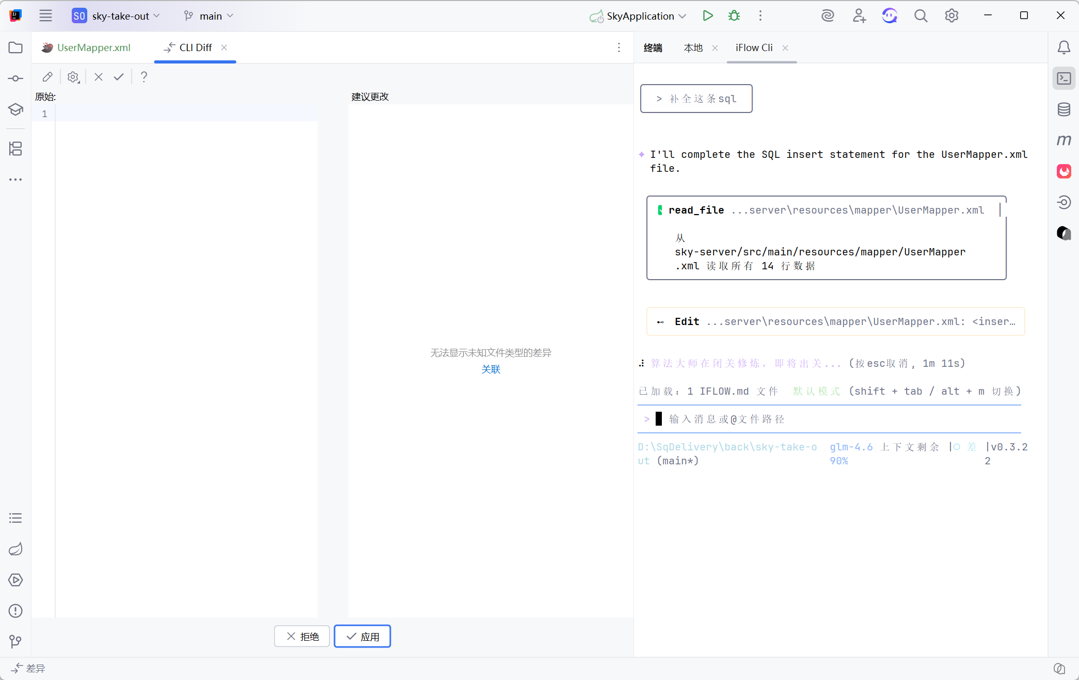
Task: Open the Notifications bell icon
Action: pos(1064,47)
